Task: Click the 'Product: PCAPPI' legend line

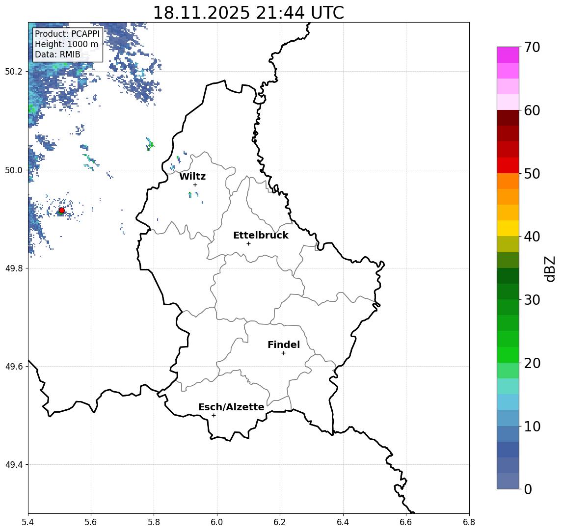Action: (67, 34)
